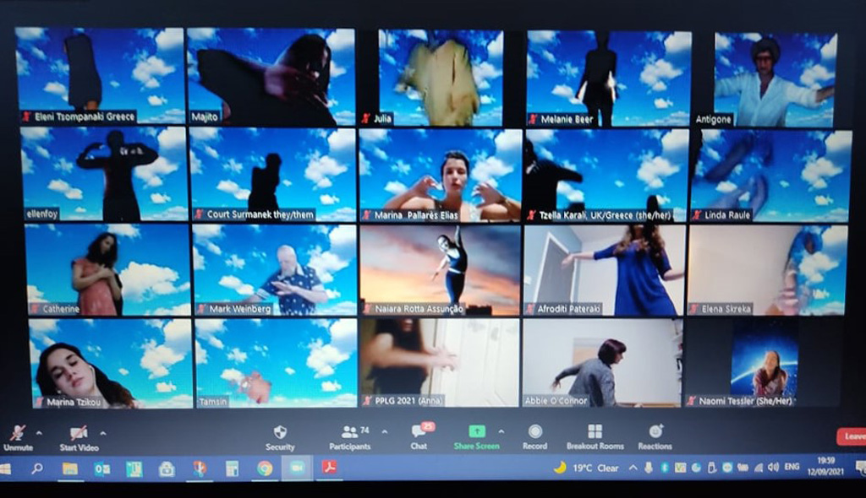The image size is (866, 498).
Task: Expand audio options arrow beside Unmute
Action: tap(39, 433)
